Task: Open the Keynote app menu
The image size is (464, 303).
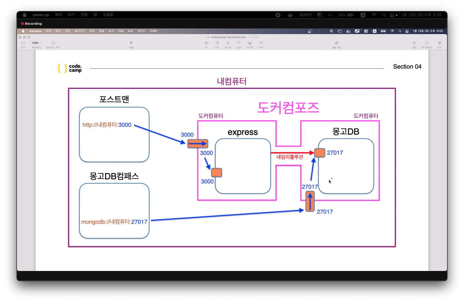Action: click(35, 31)
